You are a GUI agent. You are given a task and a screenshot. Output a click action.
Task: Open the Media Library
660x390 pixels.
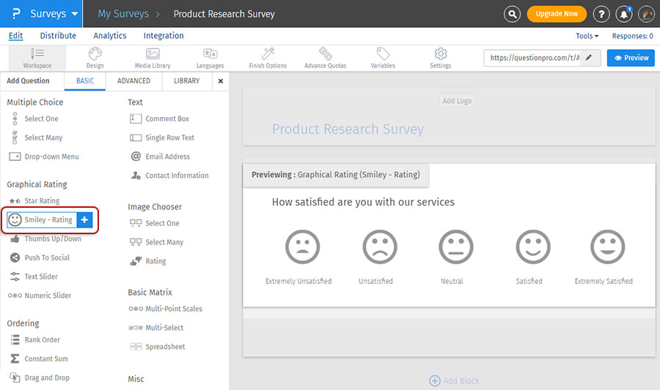pyautogui.click(x=153, y=58)
